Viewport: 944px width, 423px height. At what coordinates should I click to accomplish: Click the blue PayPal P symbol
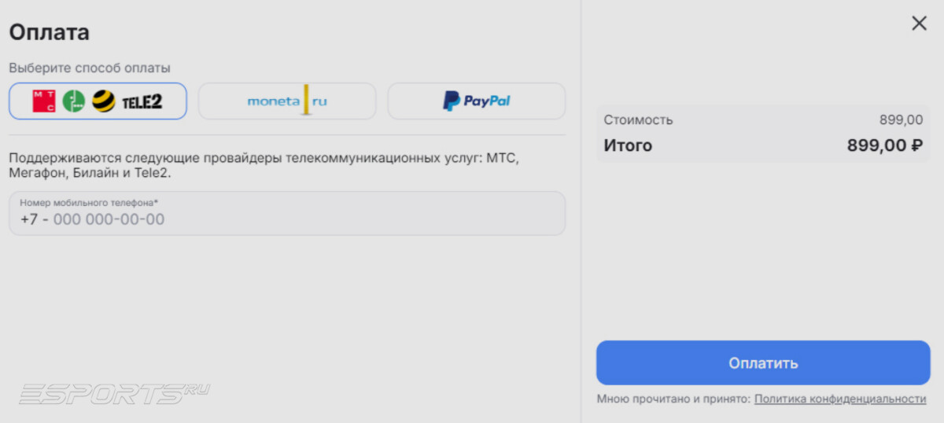coord(452,101)
